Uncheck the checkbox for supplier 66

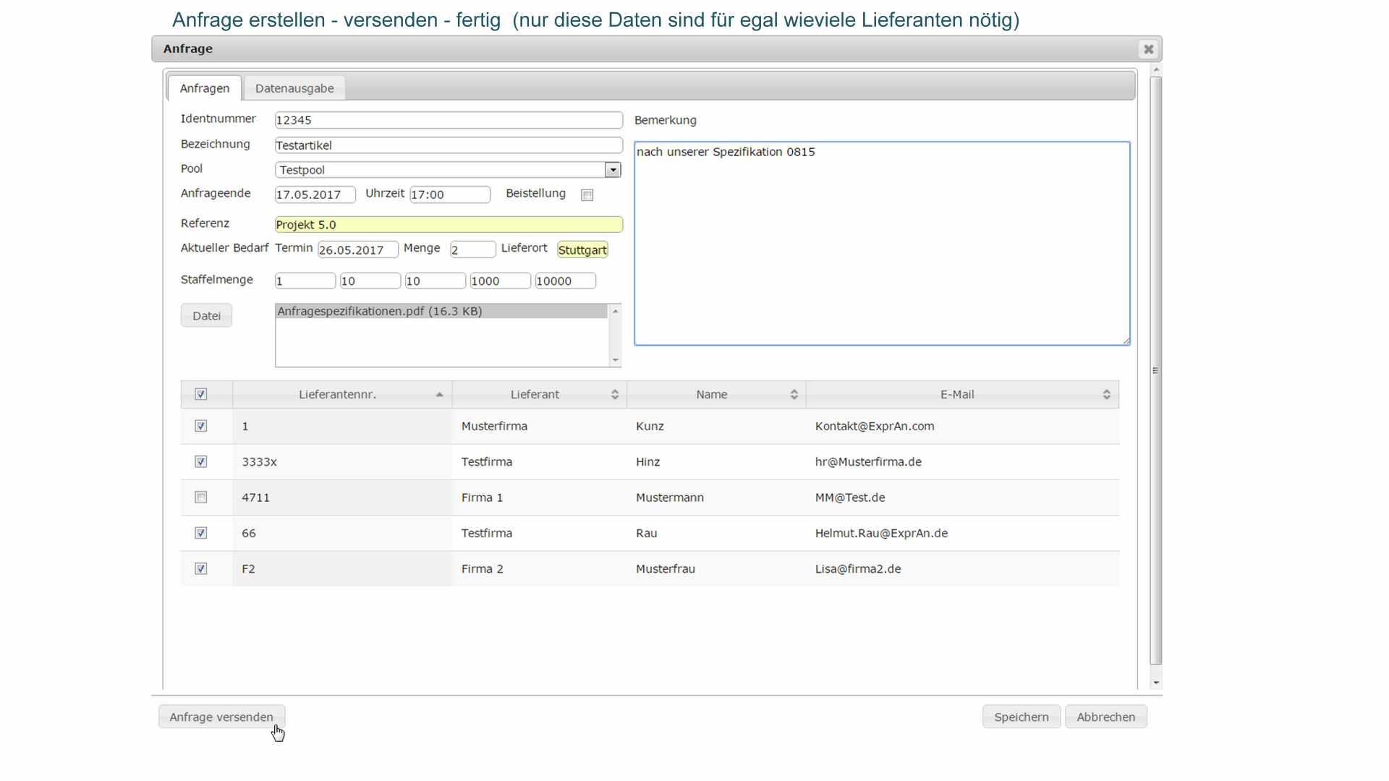[x=201, y=533]
